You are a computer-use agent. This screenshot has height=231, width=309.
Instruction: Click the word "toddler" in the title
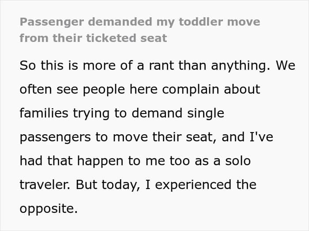(x=201, y=22)
